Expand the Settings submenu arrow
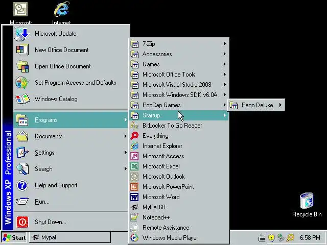This screenshot has width=327, height=245. 125,153
